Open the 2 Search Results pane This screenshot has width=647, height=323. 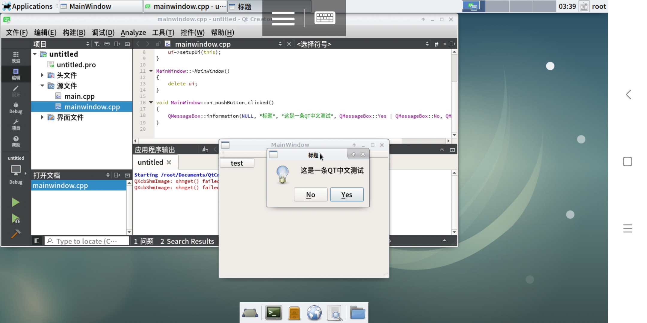click(187, 241)
